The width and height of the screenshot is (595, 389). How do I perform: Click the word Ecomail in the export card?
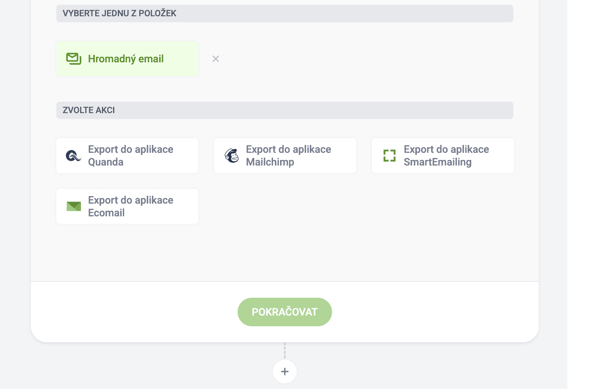coord(106,213)
